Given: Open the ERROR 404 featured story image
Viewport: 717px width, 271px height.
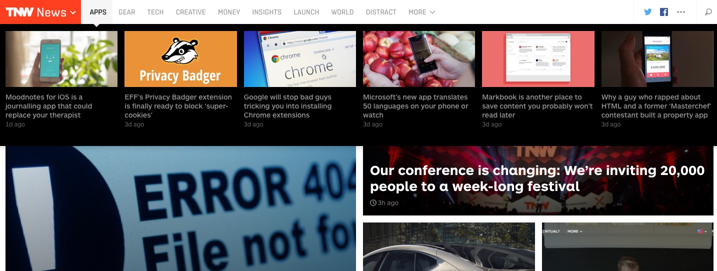Looking at the screenshot, I should pyautogui.click(x=180, y=208).
